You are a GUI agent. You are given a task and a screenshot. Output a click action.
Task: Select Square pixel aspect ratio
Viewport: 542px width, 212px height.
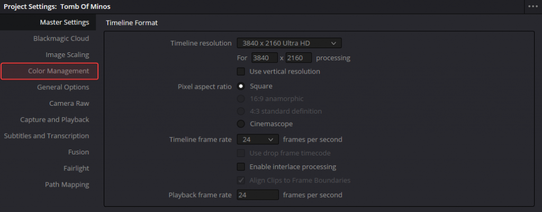(241, 86)
